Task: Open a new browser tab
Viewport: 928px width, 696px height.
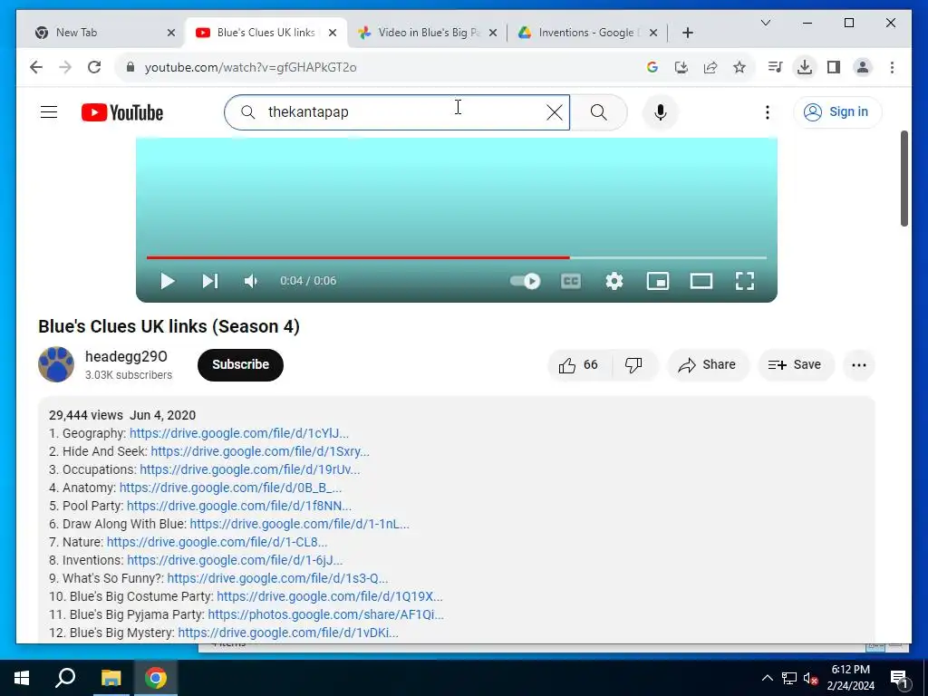Action: [x=687, y=33]
